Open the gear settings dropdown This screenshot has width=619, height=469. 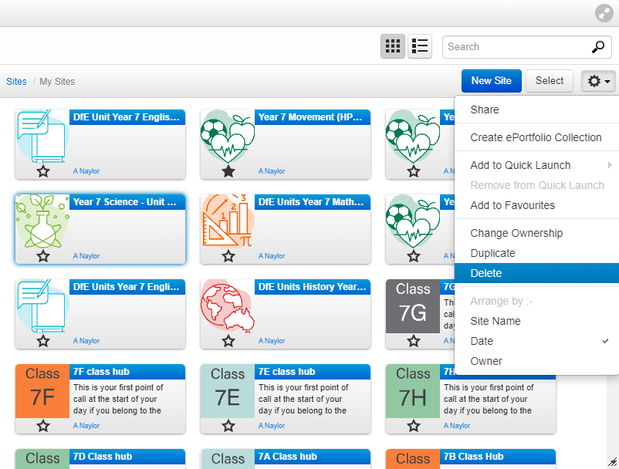coord(598,81)
